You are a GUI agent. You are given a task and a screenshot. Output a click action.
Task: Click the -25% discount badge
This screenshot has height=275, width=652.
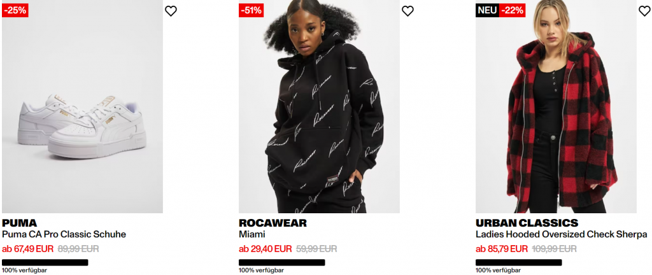15,10
